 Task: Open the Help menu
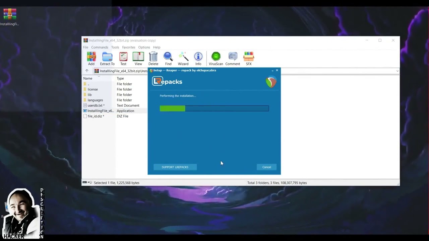(x=157, y=47)
